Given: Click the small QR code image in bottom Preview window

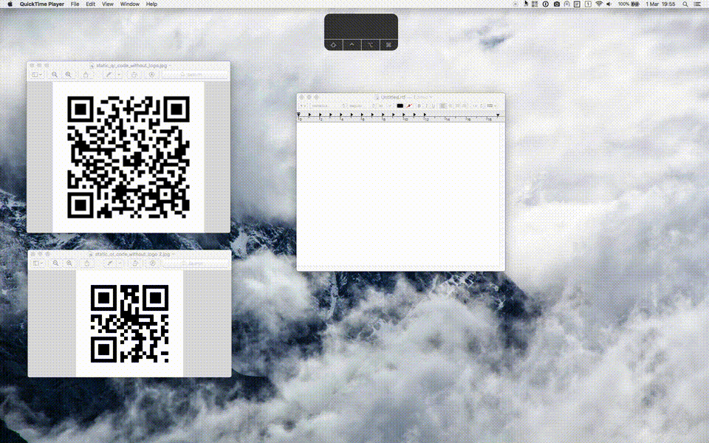Looking at the screenshot, I should tap(130, 323).
